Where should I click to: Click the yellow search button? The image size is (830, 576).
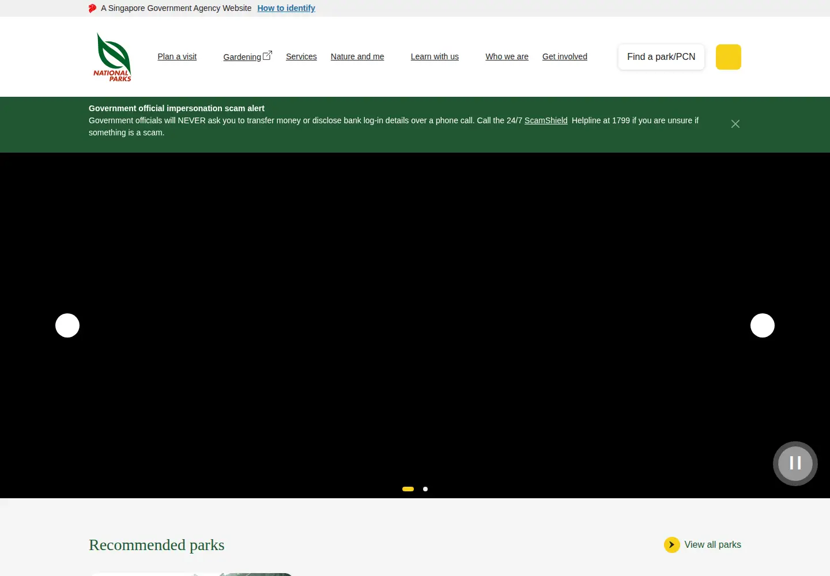tap(729, 57)
